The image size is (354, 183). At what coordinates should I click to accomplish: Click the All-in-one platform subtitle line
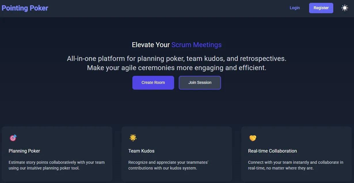(x=177, y=59)
